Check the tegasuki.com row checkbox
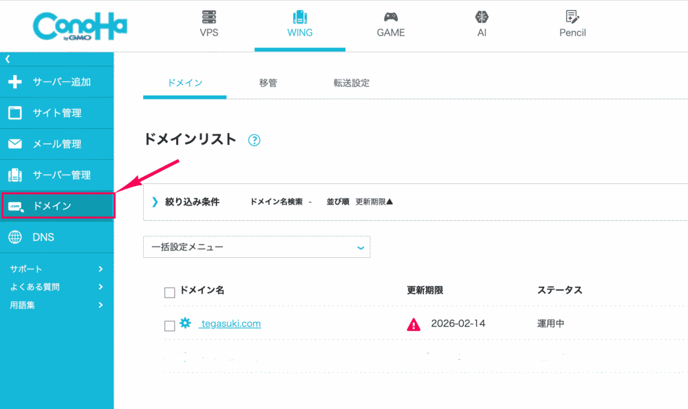This screenshot has height=409, width=688. (x=169, y=326)
